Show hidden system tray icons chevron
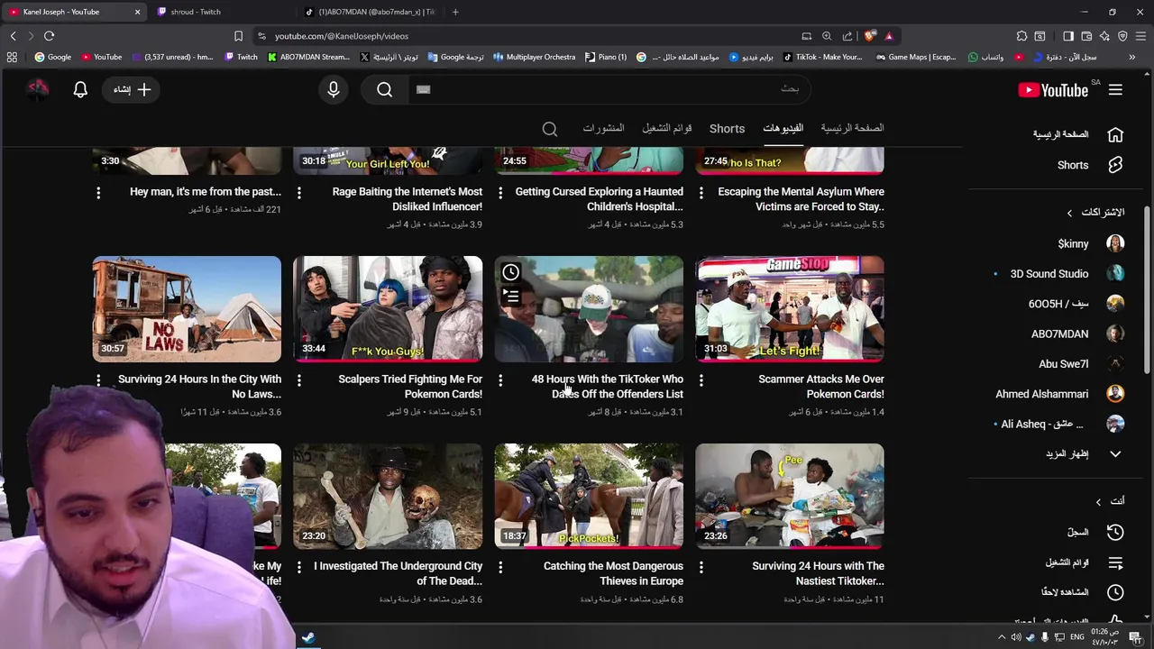The width and height of the screenshot is (1154, 649). point(1002,637)
